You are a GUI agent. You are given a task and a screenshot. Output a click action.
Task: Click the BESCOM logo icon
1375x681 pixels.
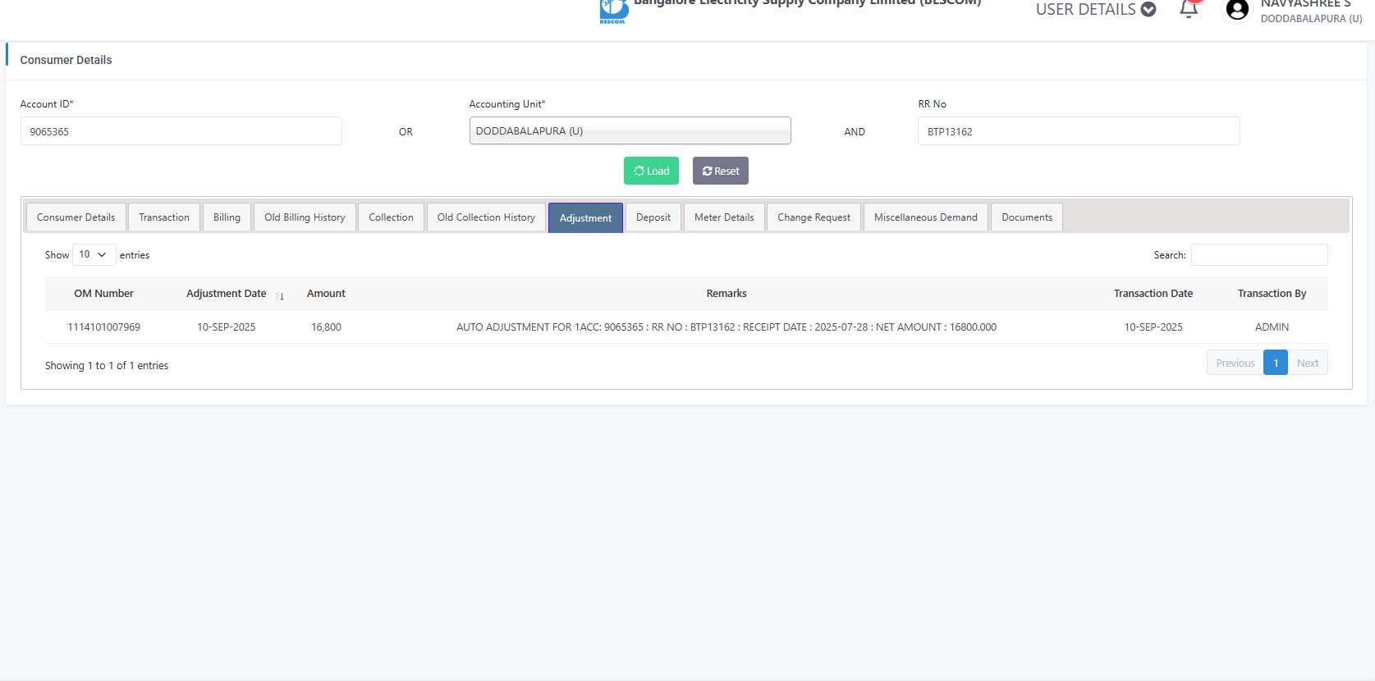[613, 11]
